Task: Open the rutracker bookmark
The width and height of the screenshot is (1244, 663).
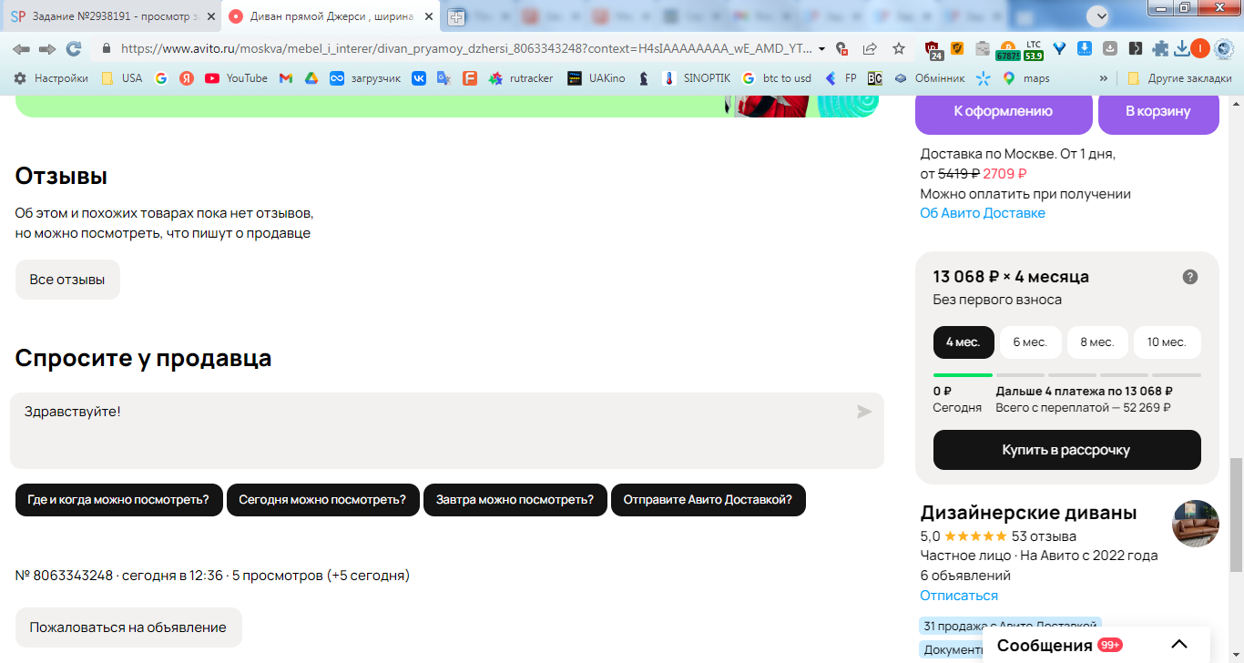Action: (521, 78)
